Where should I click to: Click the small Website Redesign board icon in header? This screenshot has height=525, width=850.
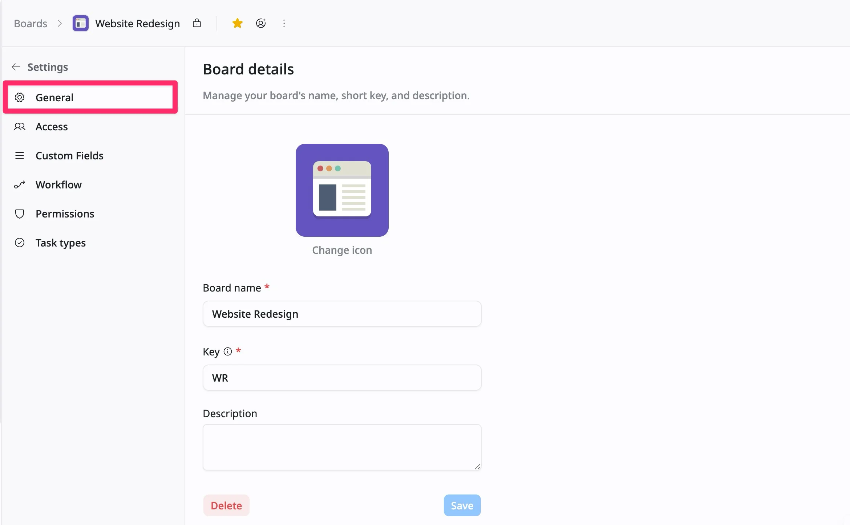(x=81, y=24)
